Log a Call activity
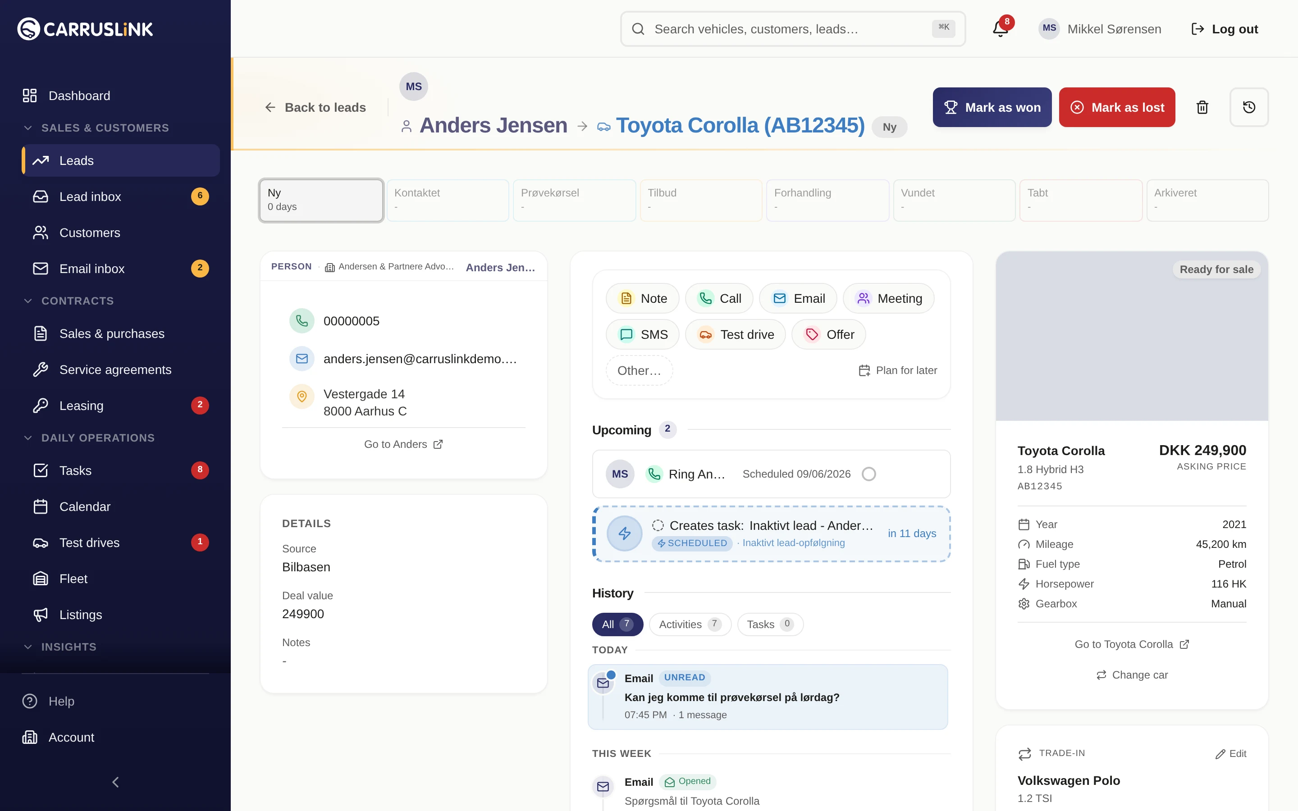 [x=719, y=298]
